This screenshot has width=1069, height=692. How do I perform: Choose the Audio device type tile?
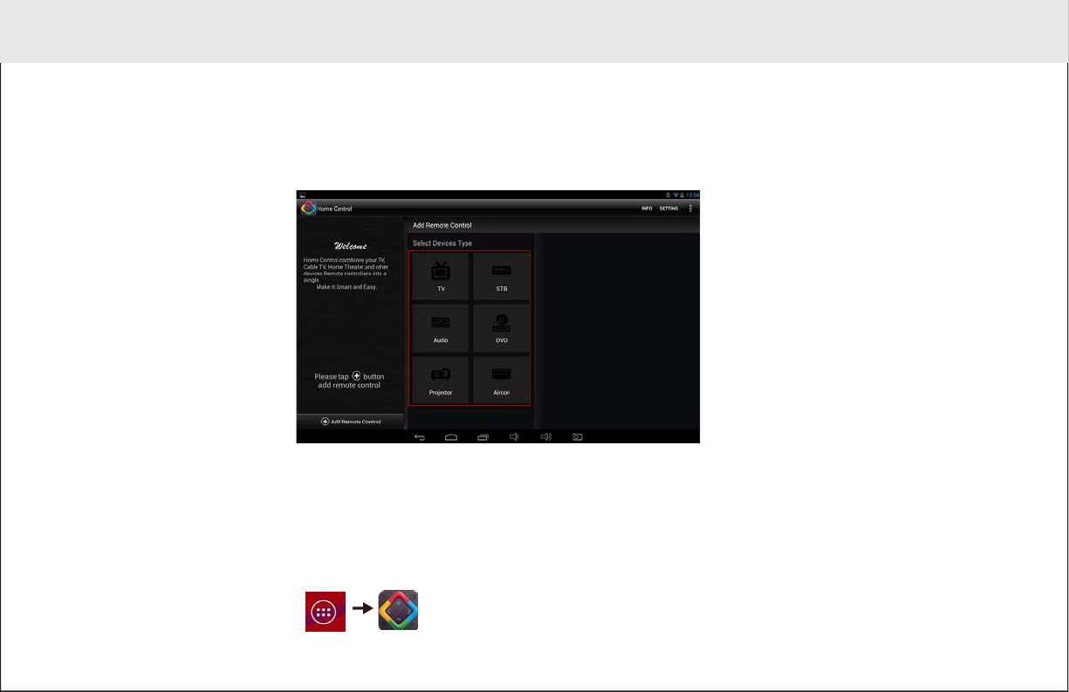(x=441, y=328)
